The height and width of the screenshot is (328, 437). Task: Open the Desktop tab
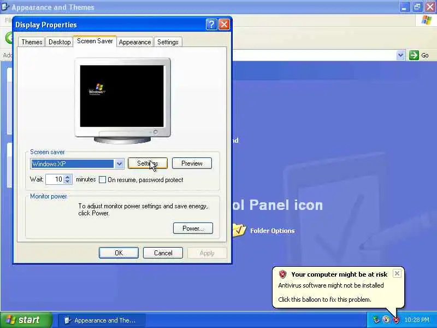pos(60,42)
